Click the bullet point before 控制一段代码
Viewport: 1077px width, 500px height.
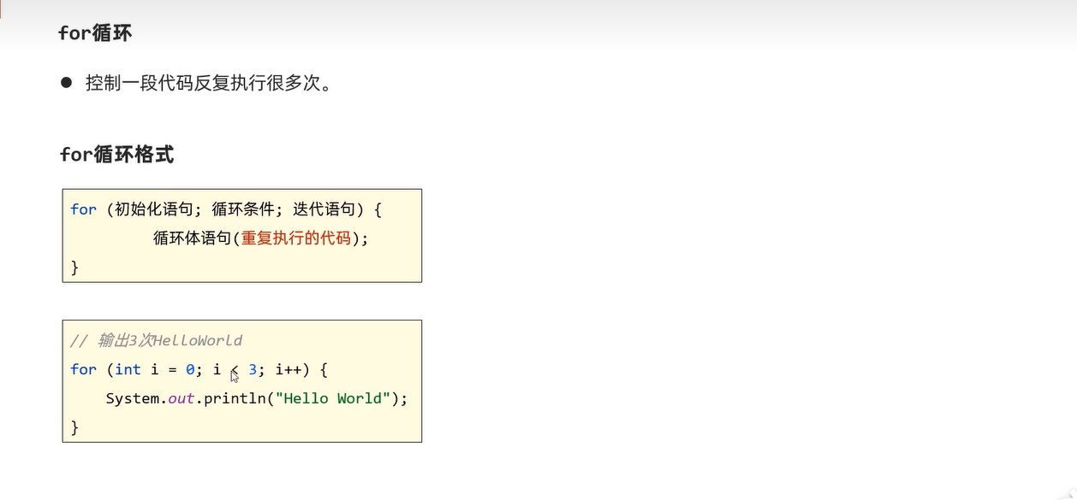[65, 82]
